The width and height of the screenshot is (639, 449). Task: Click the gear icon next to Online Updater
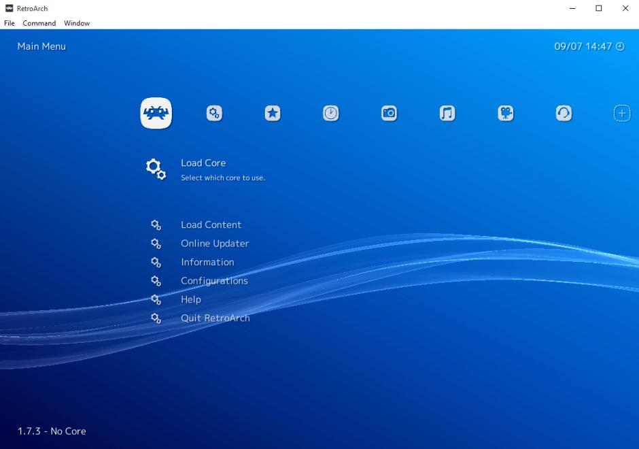[x=156, y=244]
